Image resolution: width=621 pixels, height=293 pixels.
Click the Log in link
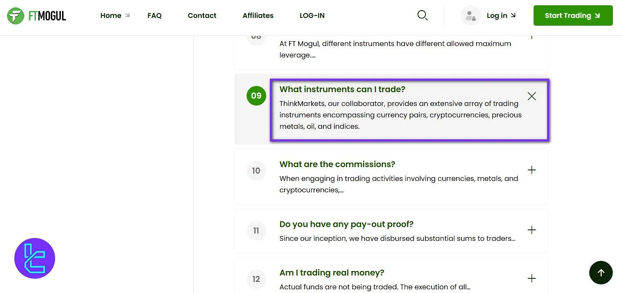point(501,15)
